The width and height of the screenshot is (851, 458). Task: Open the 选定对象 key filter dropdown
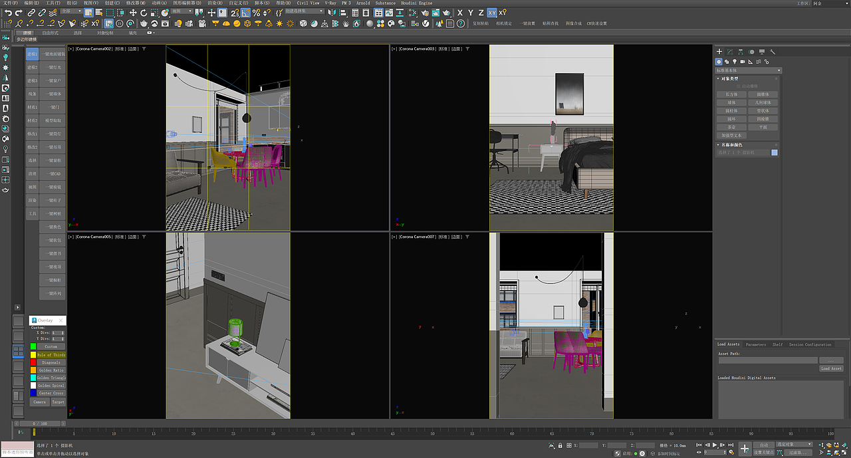794,445
